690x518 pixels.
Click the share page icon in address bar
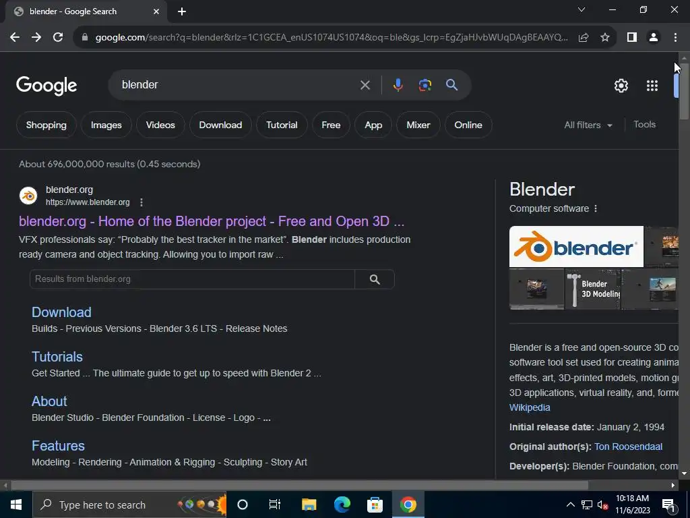point(584,38)
